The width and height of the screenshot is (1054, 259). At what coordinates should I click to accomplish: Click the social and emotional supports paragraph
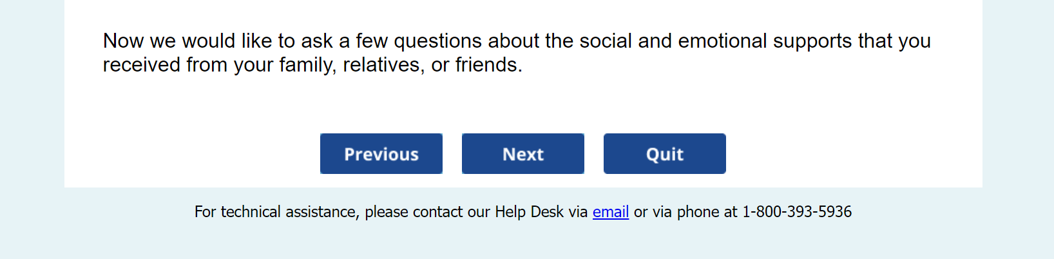pos(516,52)
